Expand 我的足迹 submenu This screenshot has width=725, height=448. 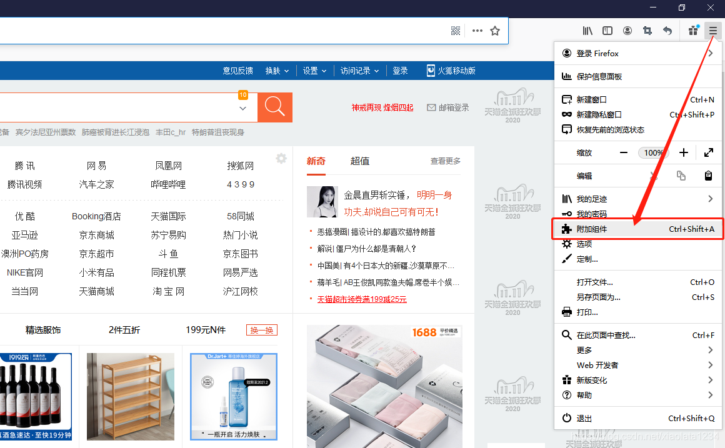[x=638, y=199]
